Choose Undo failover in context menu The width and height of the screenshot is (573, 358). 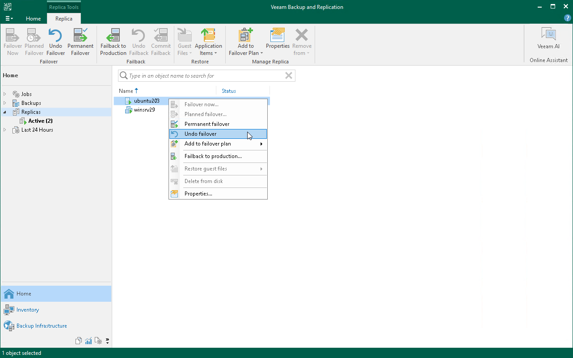(x=218, y=134)
